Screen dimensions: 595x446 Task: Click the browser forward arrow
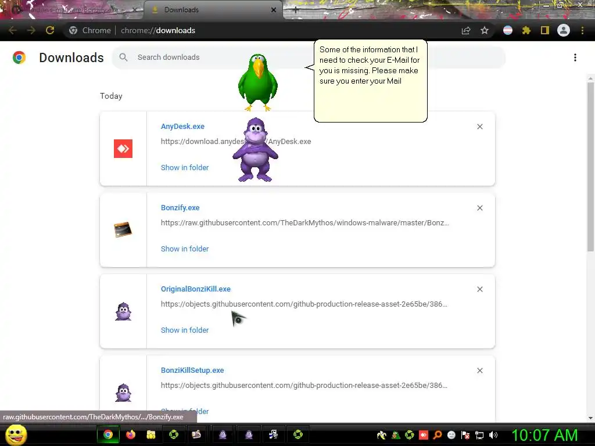pos(31,30)
